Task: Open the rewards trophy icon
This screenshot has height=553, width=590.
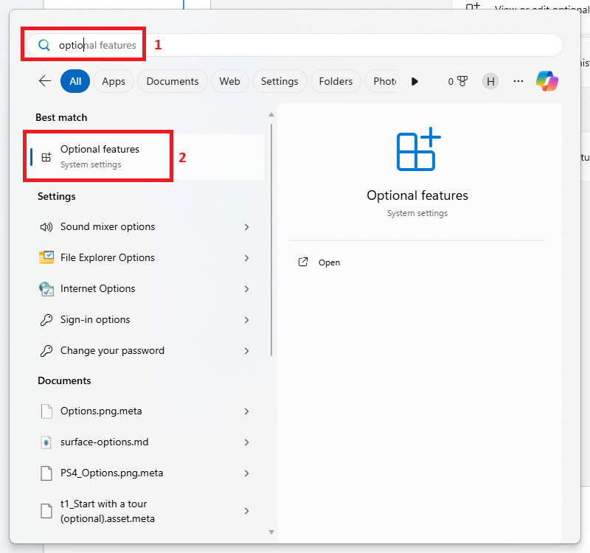Action: coord(462,81)
